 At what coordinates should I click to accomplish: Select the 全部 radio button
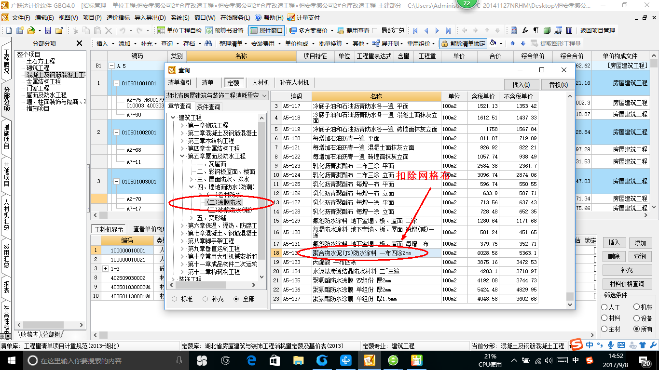pos(236,299)
